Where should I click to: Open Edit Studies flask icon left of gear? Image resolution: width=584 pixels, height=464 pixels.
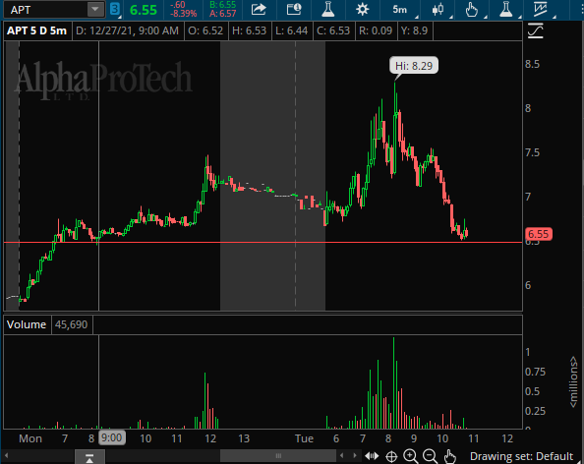pos(328,9)
